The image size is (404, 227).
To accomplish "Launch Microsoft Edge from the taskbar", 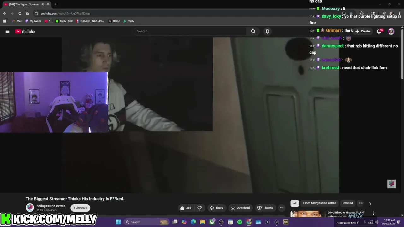I will (193, 222).
